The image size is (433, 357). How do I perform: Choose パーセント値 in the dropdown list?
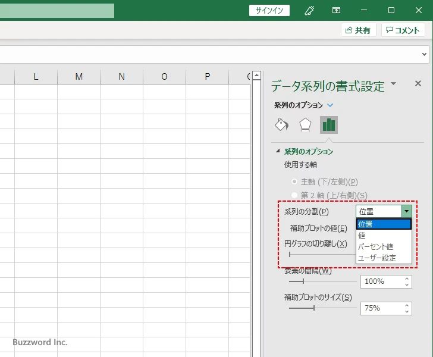(384, 246)
